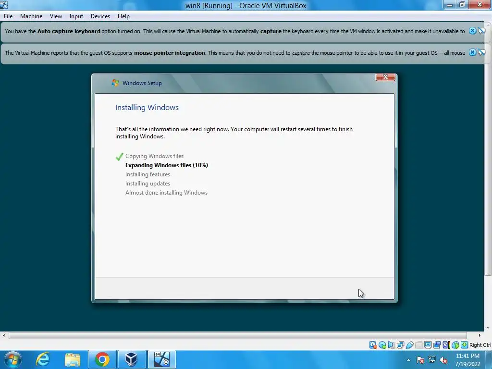Image resolution: width=492 pixels, height=369 pixels.
Task: Click the Windows Setup flag logo
Action: point(115,83)
